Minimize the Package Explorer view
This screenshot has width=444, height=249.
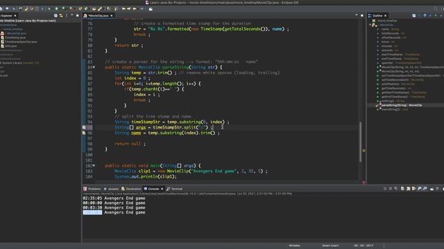point(72,15)
